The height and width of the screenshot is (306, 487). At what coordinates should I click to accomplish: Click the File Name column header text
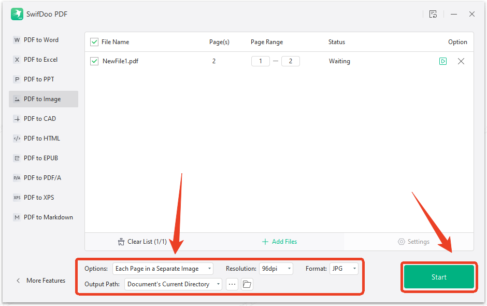115,42
